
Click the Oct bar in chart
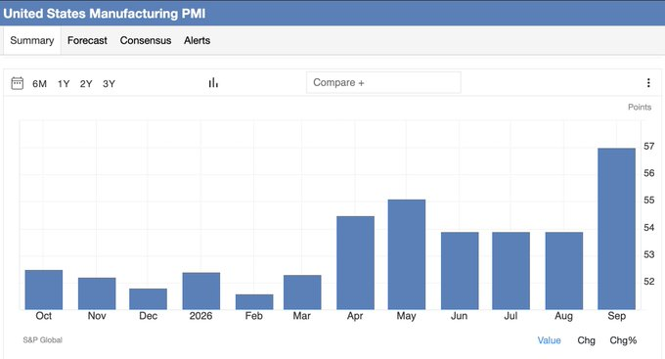pos(44,290)
